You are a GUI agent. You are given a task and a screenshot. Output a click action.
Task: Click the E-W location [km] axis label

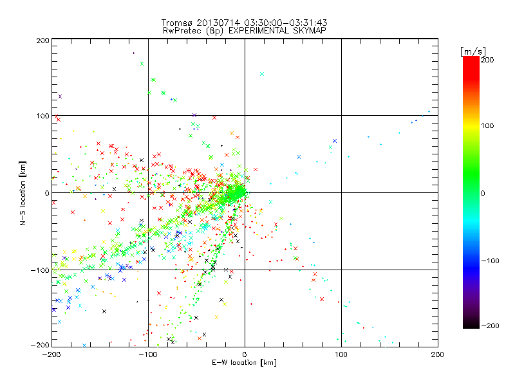[244, 363]
